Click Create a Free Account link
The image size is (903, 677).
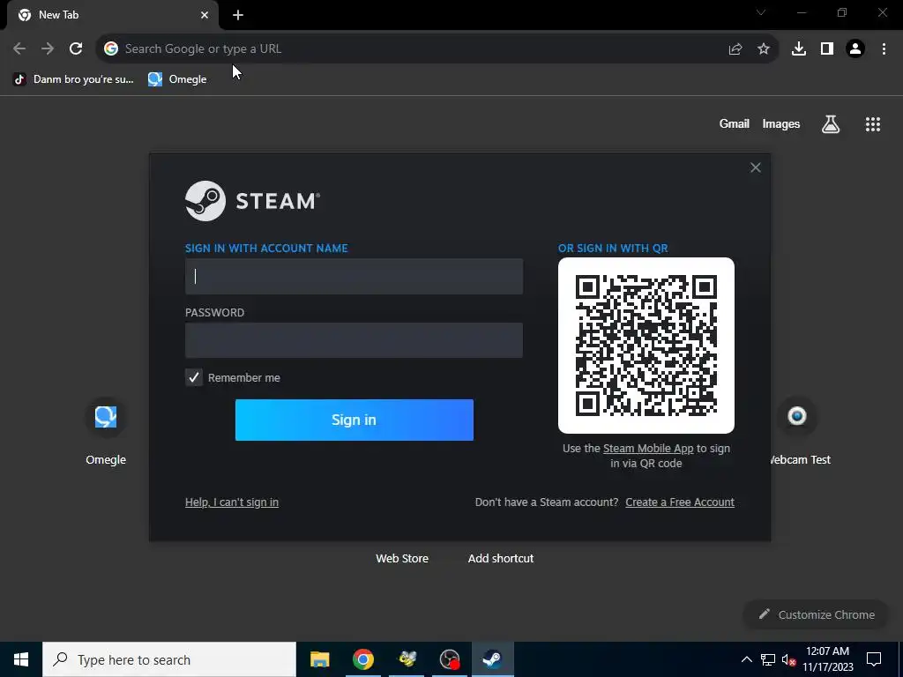(x=680, y=502)
